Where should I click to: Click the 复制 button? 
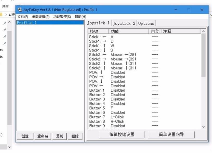point(59,136)
